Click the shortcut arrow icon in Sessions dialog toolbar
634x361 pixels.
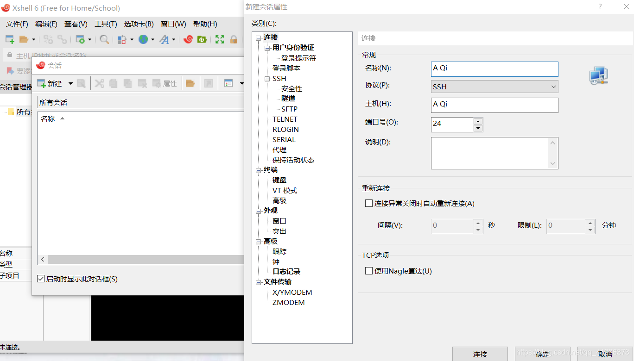209,83
